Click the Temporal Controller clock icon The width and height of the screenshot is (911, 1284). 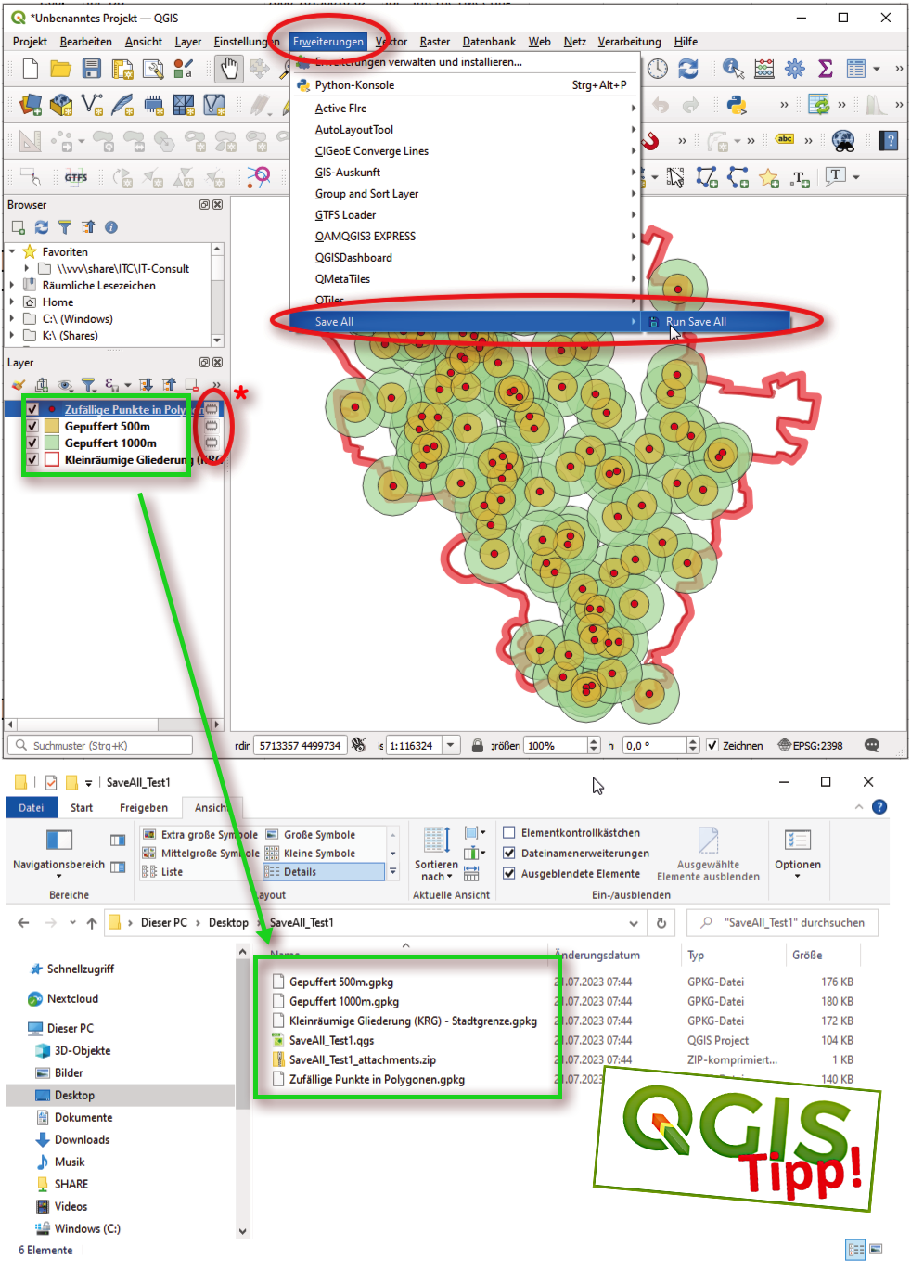point(657,69)
